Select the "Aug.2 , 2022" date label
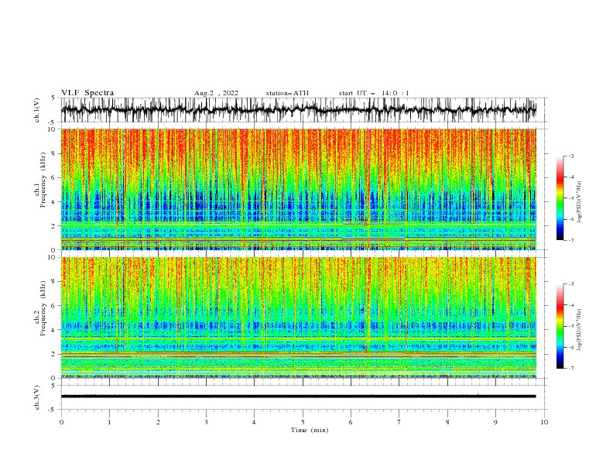613x474 pixels. (x=216, y=93)
